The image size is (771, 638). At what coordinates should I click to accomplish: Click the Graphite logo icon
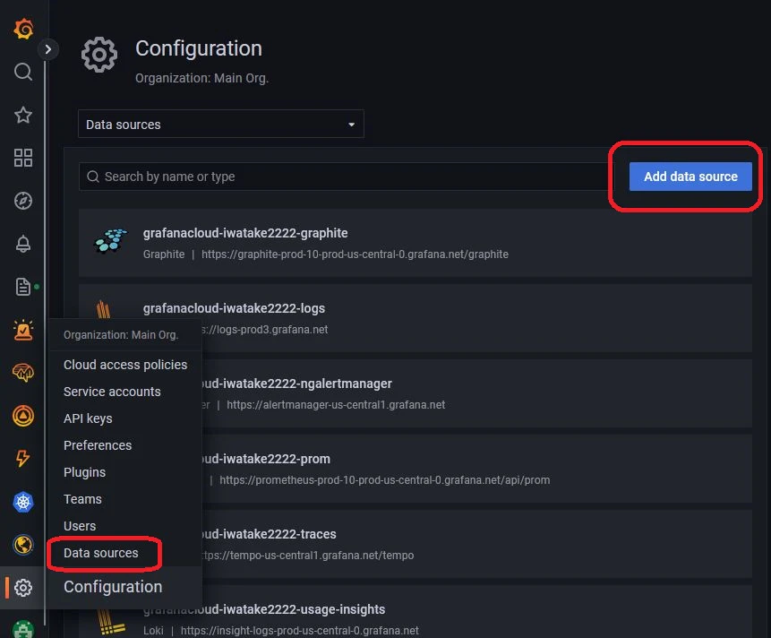pyautogui.click(x=111, y=241)
